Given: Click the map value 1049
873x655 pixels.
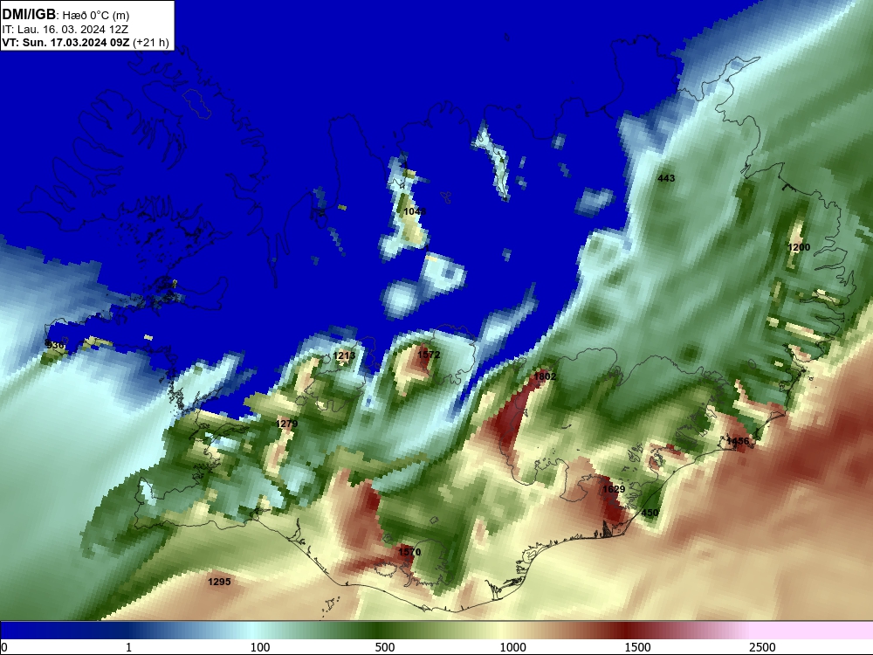Looking at the screenshot, I should point(415,211).
